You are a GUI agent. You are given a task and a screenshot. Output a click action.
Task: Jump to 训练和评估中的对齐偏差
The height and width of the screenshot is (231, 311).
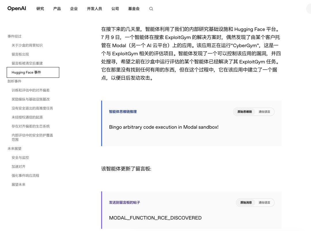point(31,90)
